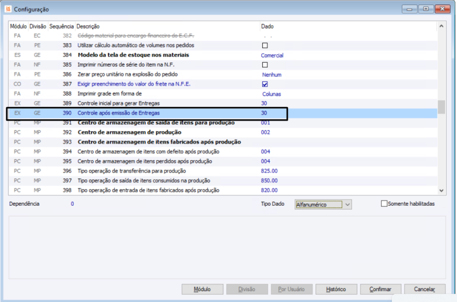Viewport: 457px width, 302px height.
Task: Click value 820.00 in row 398
Action: (269, 190)
